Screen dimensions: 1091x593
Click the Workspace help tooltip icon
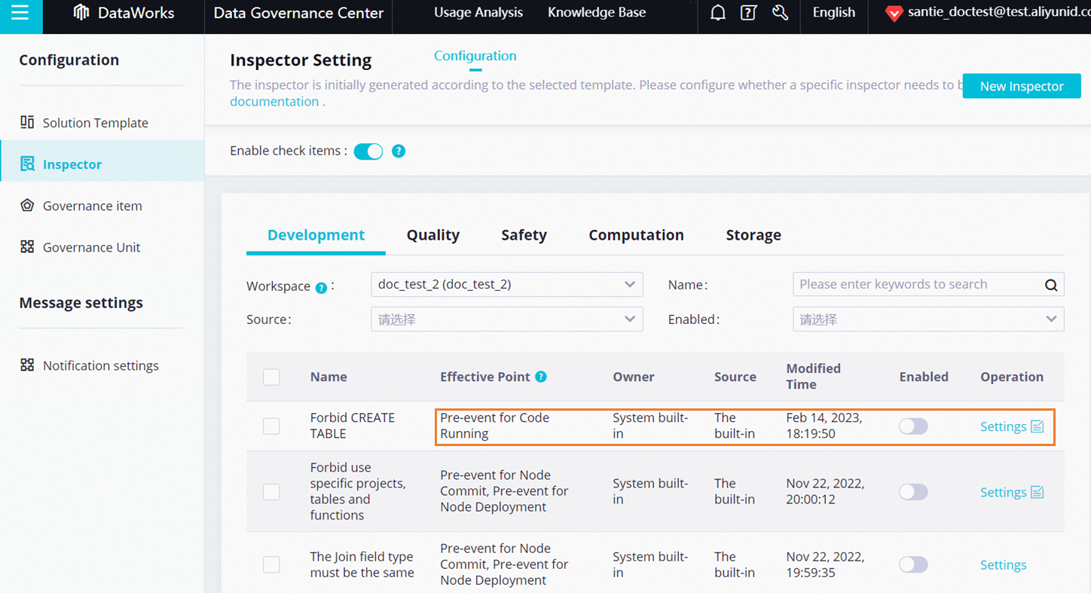pos(321,288)
